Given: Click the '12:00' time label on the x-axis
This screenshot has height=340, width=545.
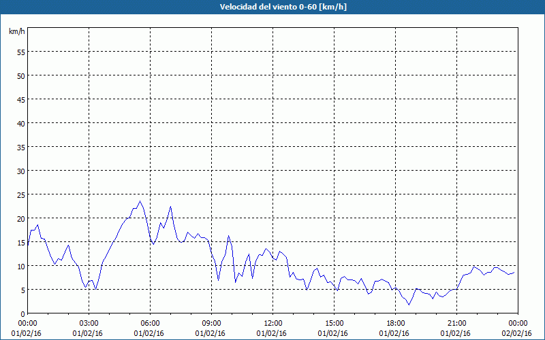Looking at the screenshot, I should tap(273, 324).
